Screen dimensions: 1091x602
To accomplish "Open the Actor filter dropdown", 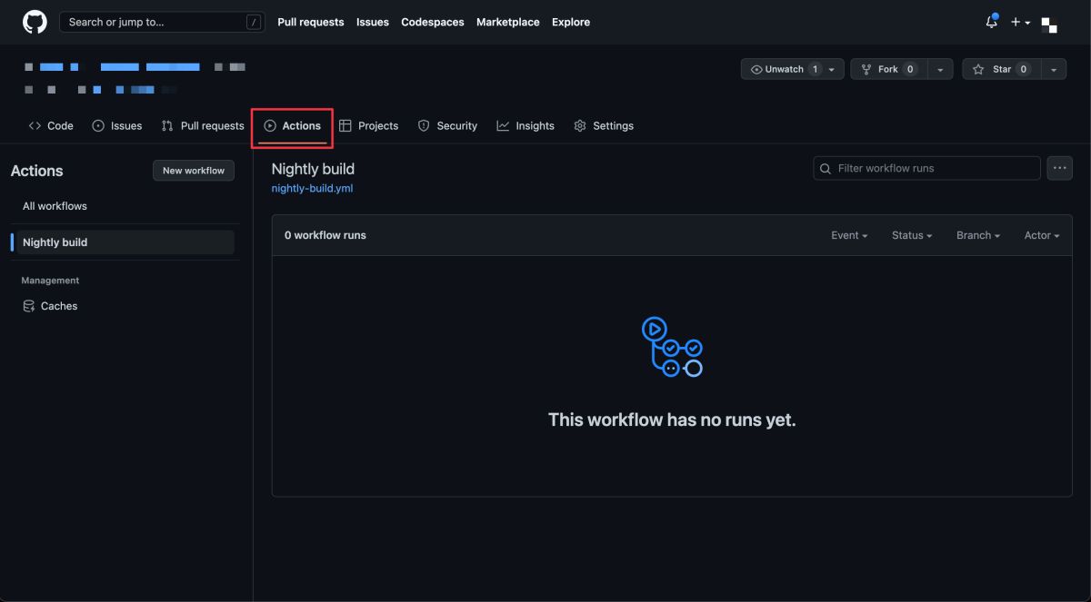I will click(1042, 235).
